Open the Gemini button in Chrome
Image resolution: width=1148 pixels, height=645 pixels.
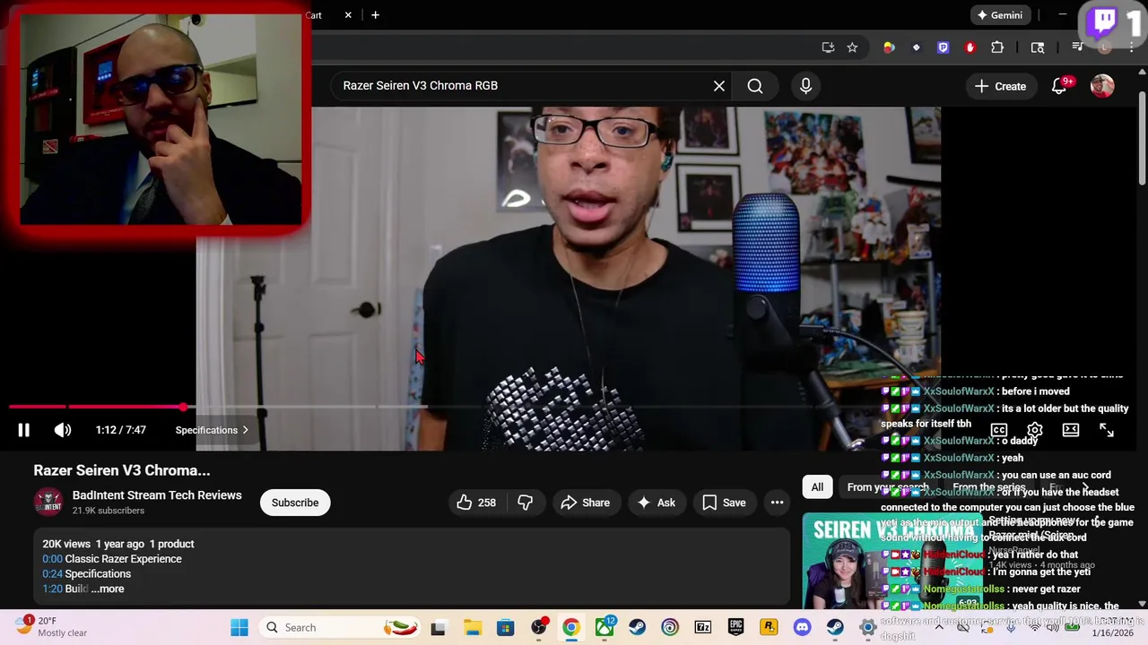tap(999, 15)
